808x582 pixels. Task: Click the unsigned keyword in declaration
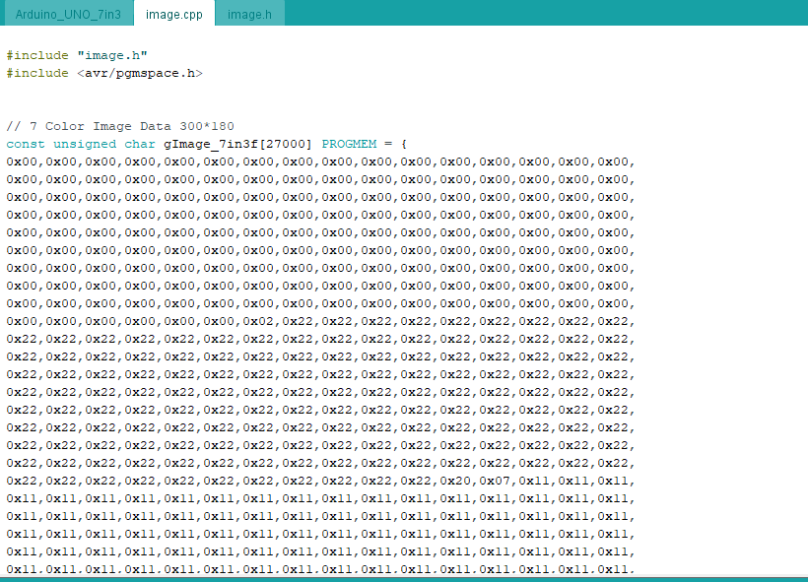[x=85, y=144]
